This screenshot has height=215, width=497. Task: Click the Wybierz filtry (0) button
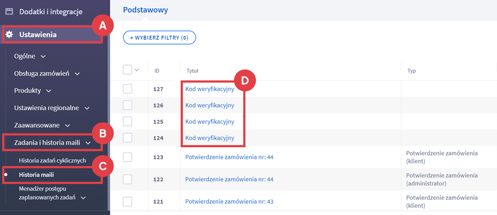click(159, 38)
